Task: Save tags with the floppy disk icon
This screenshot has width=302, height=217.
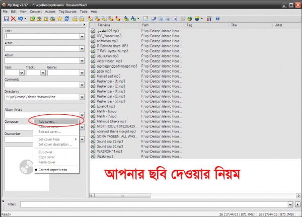Action: [x=6, y=19]
